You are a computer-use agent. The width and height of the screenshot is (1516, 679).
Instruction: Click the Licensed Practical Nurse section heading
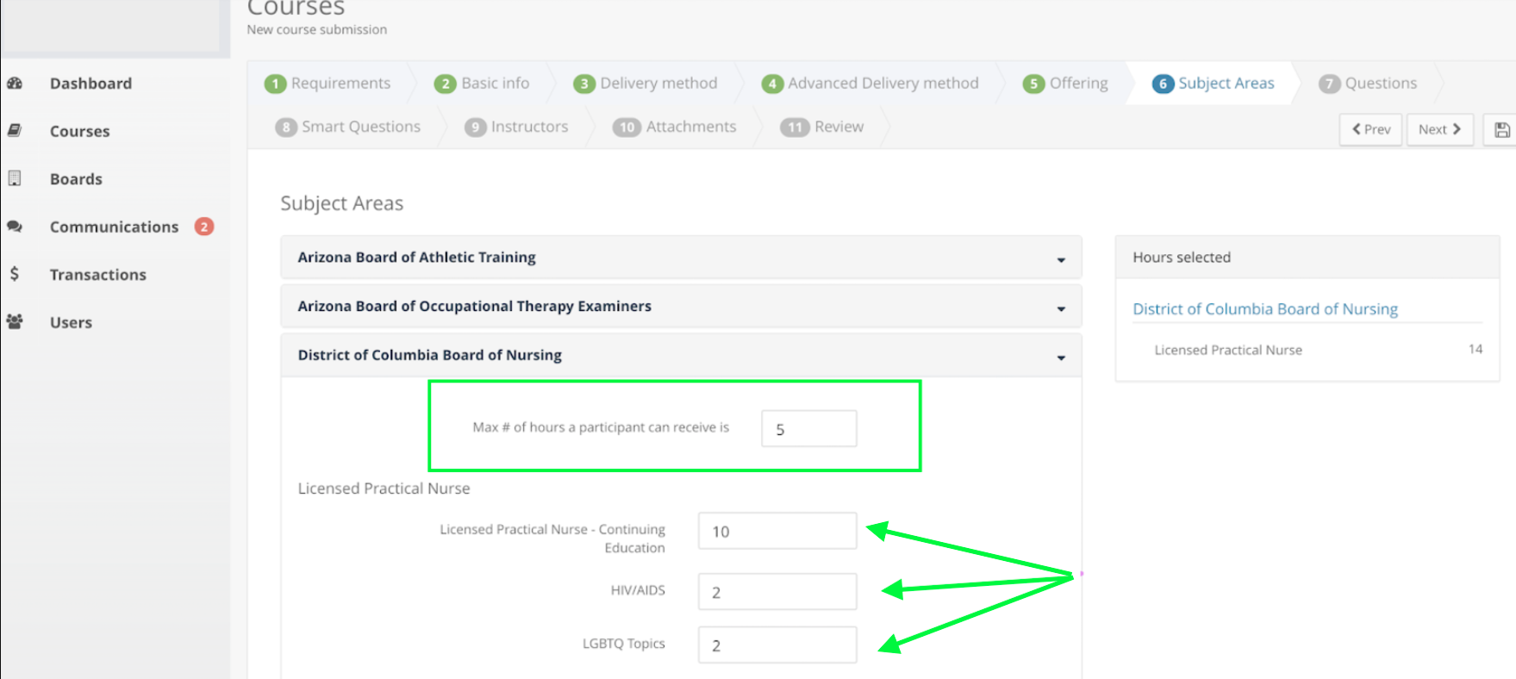pos(384,489)
